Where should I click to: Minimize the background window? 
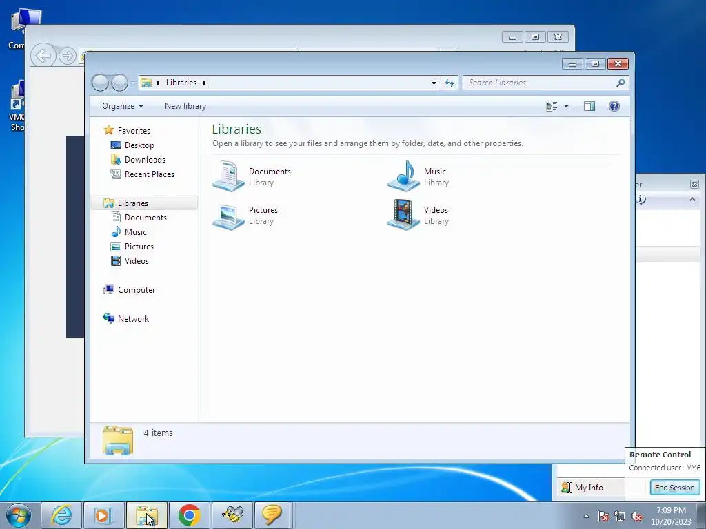coord(512,37)
